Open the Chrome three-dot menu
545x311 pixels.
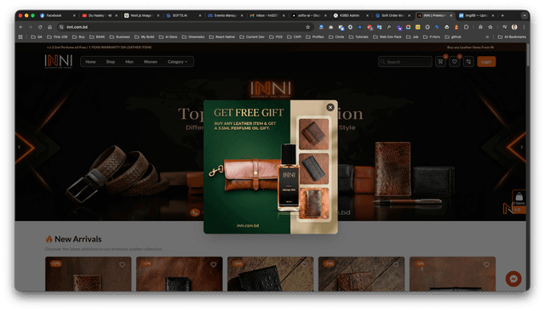[x=524, y=27]
